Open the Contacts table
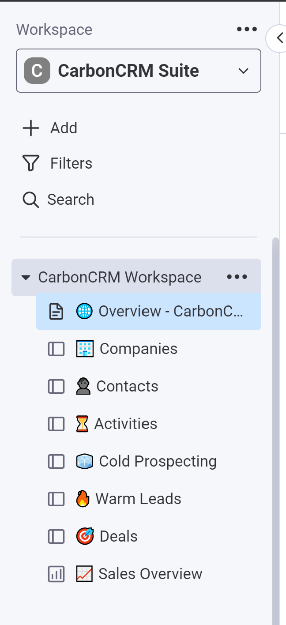This screenshot has width=286, height=625. click(127, 387)
